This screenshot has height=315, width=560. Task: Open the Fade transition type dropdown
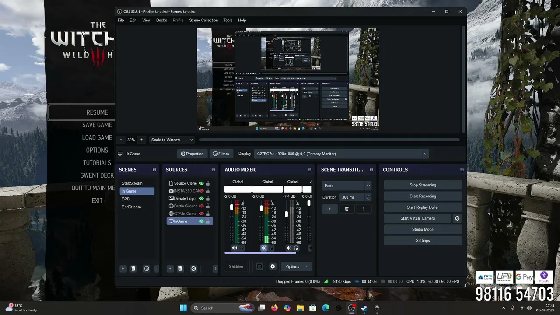[x=346, y=185]
